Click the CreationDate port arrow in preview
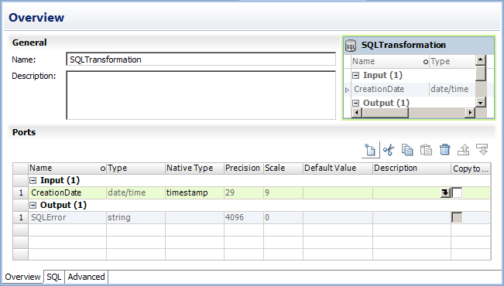The height and width of the screenshot is (286, 504). click(x=347, y=90)
